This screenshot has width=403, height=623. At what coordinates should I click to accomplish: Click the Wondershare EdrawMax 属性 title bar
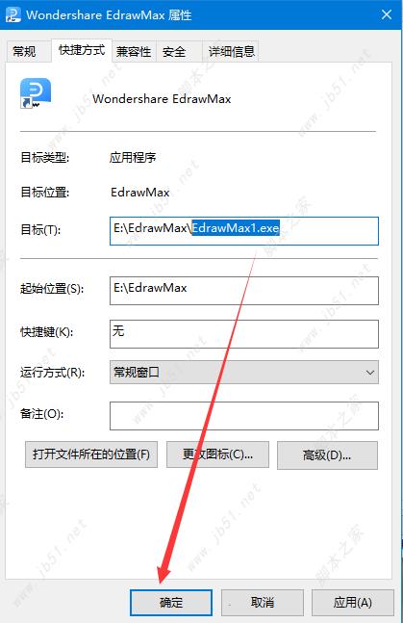[x=198, y=14]
